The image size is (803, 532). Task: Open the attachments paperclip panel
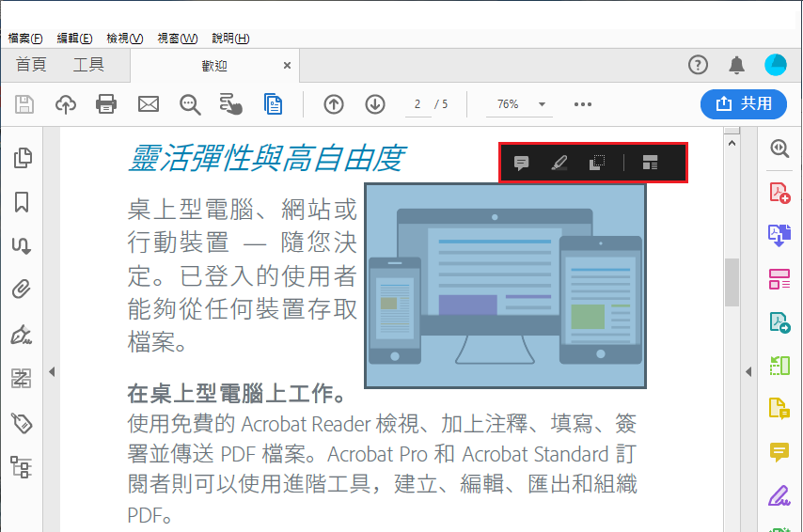point(22,289)
